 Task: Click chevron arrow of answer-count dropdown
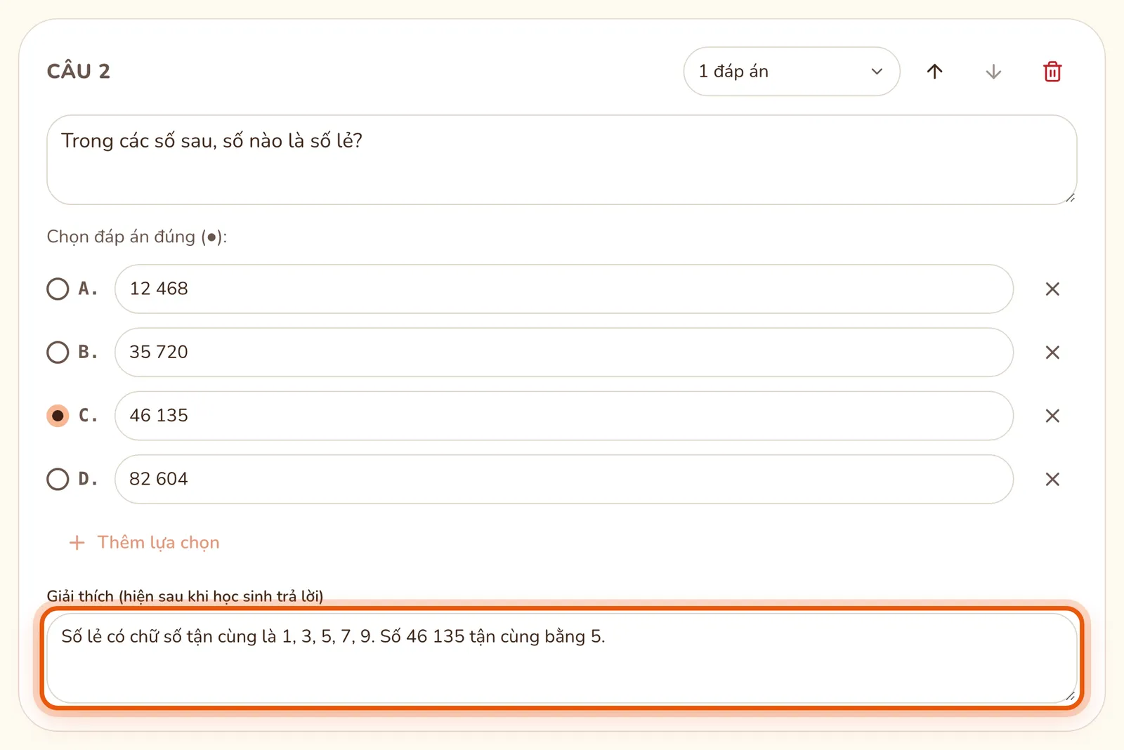tap(877, 72)
